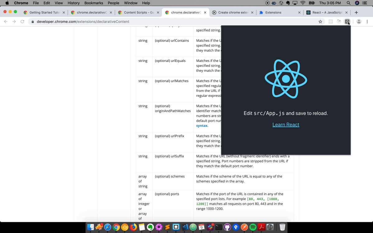
Task: Open the Chrome profile avatar menu
Action: tap(359, 22)
